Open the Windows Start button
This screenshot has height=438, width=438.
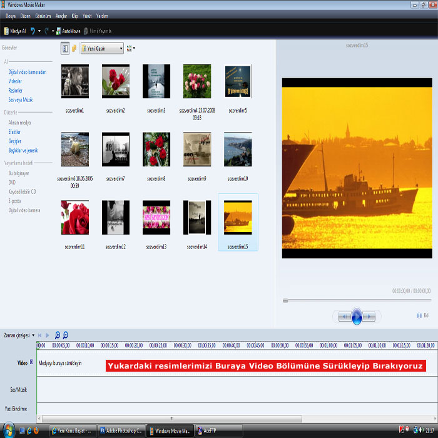pyautogui.click(x=8, y=430)
